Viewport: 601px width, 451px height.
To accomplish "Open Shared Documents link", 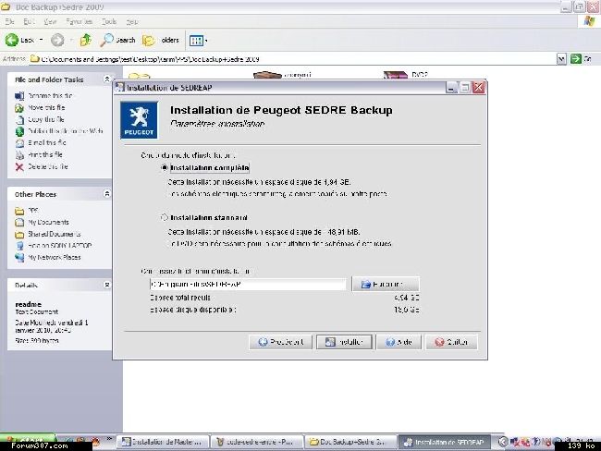I will (x=54, y=234).
